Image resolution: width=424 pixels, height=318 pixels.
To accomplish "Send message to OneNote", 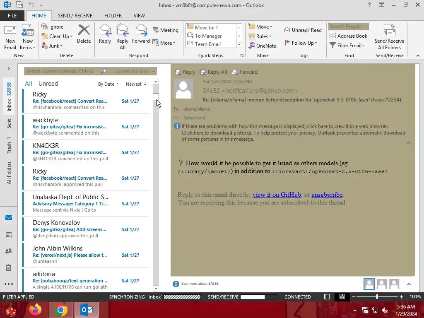I will click(x=263, y=46).
